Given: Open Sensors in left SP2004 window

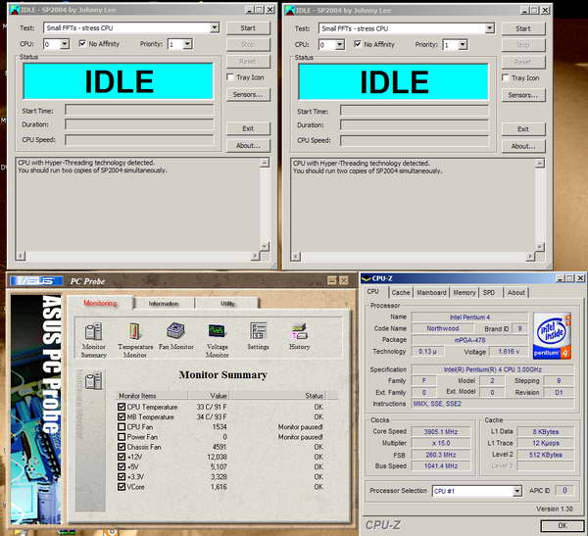Looking at the screenshot, I should coord(248,94).
